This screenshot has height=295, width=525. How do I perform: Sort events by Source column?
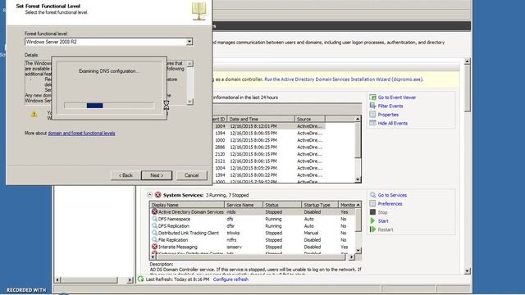[310, 119]
